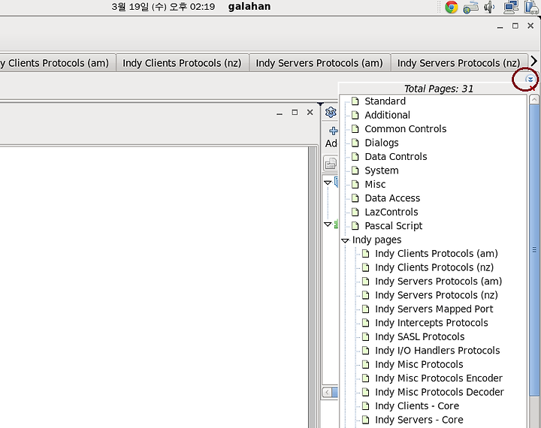Click the page icon beside LazControls
541x428 pixels.
coord(355,212)
